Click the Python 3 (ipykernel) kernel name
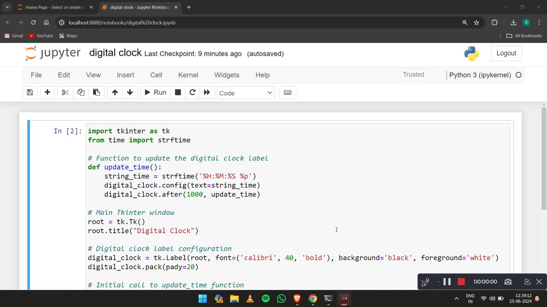This screenshot has width=547, height=307. click(480, 75)
